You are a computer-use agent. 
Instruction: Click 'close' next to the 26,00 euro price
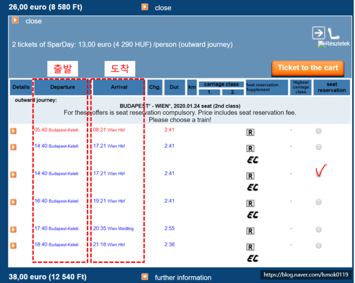pos(163,8)
